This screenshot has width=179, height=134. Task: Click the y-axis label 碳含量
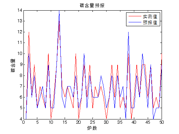pyautogui.click(x=13, y=65)
